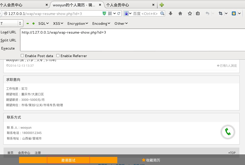Click the 已有5人浏览 view count
Screen dimensions: 245x165
click(227, 66)
